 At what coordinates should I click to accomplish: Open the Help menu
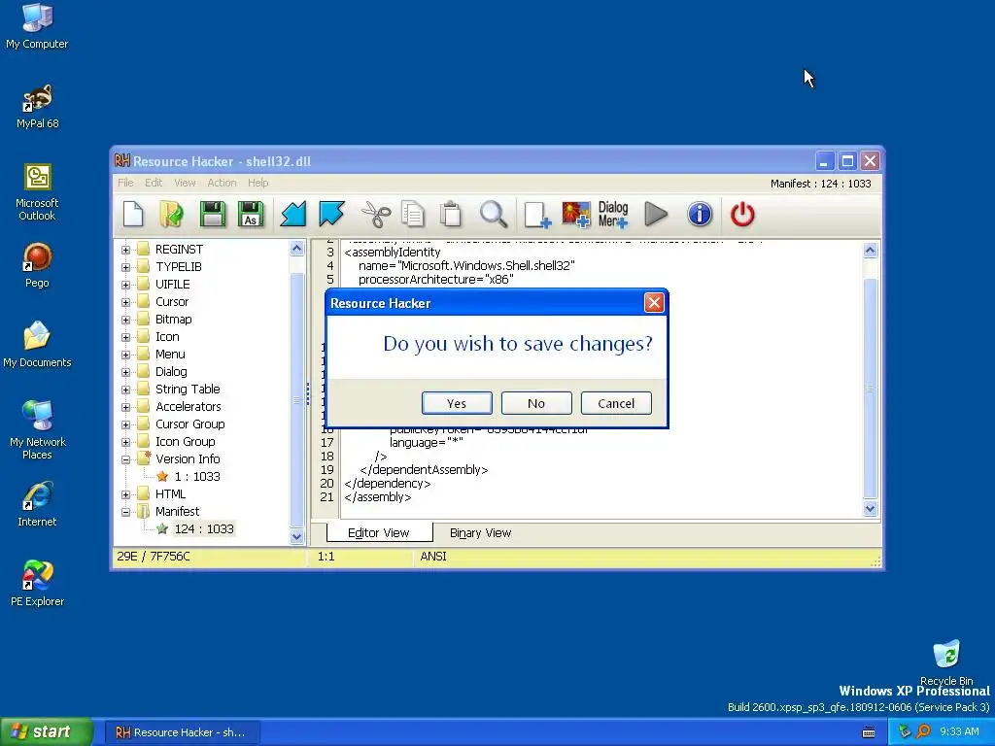[257, 183]
